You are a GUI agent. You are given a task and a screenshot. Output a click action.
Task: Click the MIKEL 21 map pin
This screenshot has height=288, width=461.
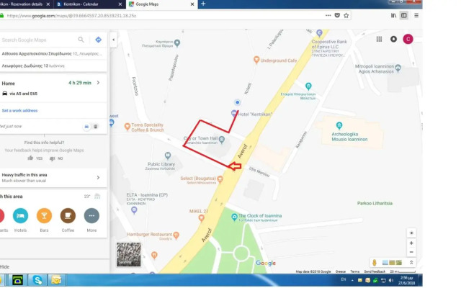tap(202, 218)
